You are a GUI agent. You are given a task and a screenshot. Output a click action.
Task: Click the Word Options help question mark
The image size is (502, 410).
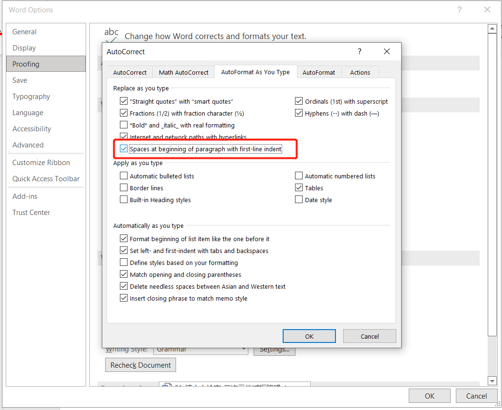click(x=459, y=10)
